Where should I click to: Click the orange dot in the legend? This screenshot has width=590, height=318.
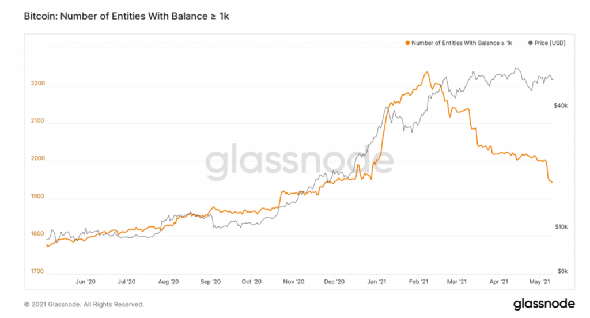408,43
